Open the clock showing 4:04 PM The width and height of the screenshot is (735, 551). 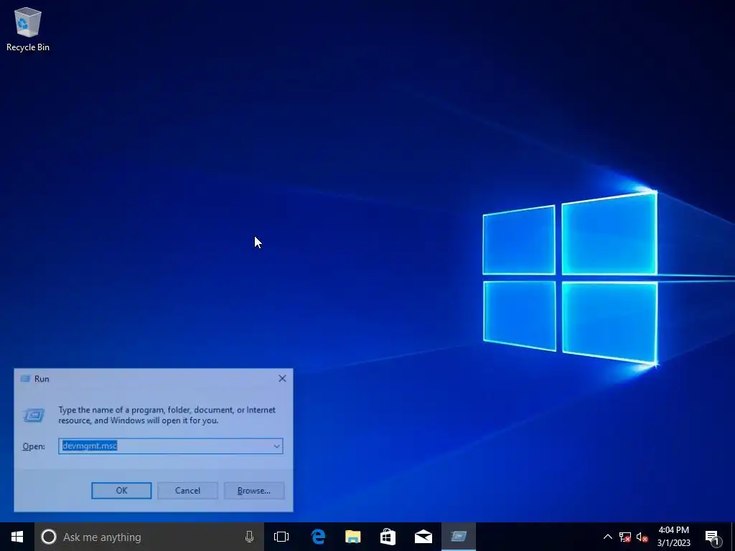point(674,537)
